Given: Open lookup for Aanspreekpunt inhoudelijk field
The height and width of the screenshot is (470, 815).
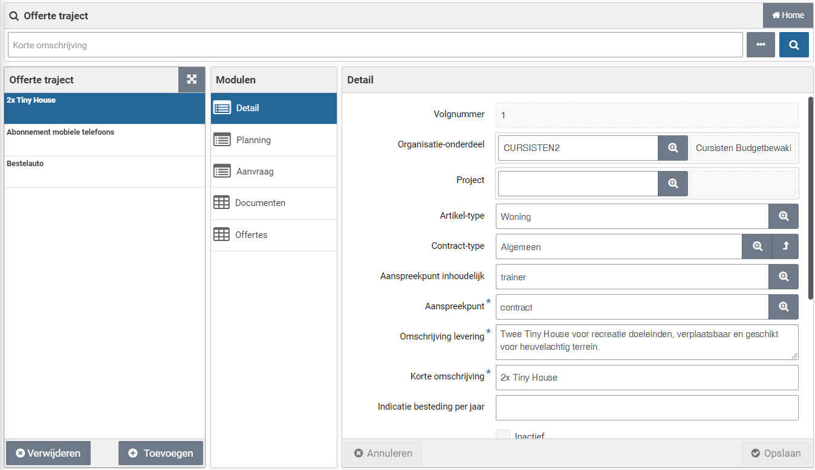Looking at the screenshot, I should pyautogui.click(x=783, y=277).
